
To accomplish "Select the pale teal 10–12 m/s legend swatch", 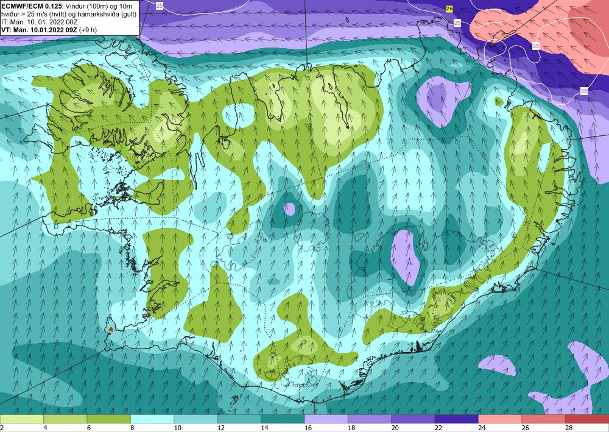I will pyautogui.click(x=195, y=419).
